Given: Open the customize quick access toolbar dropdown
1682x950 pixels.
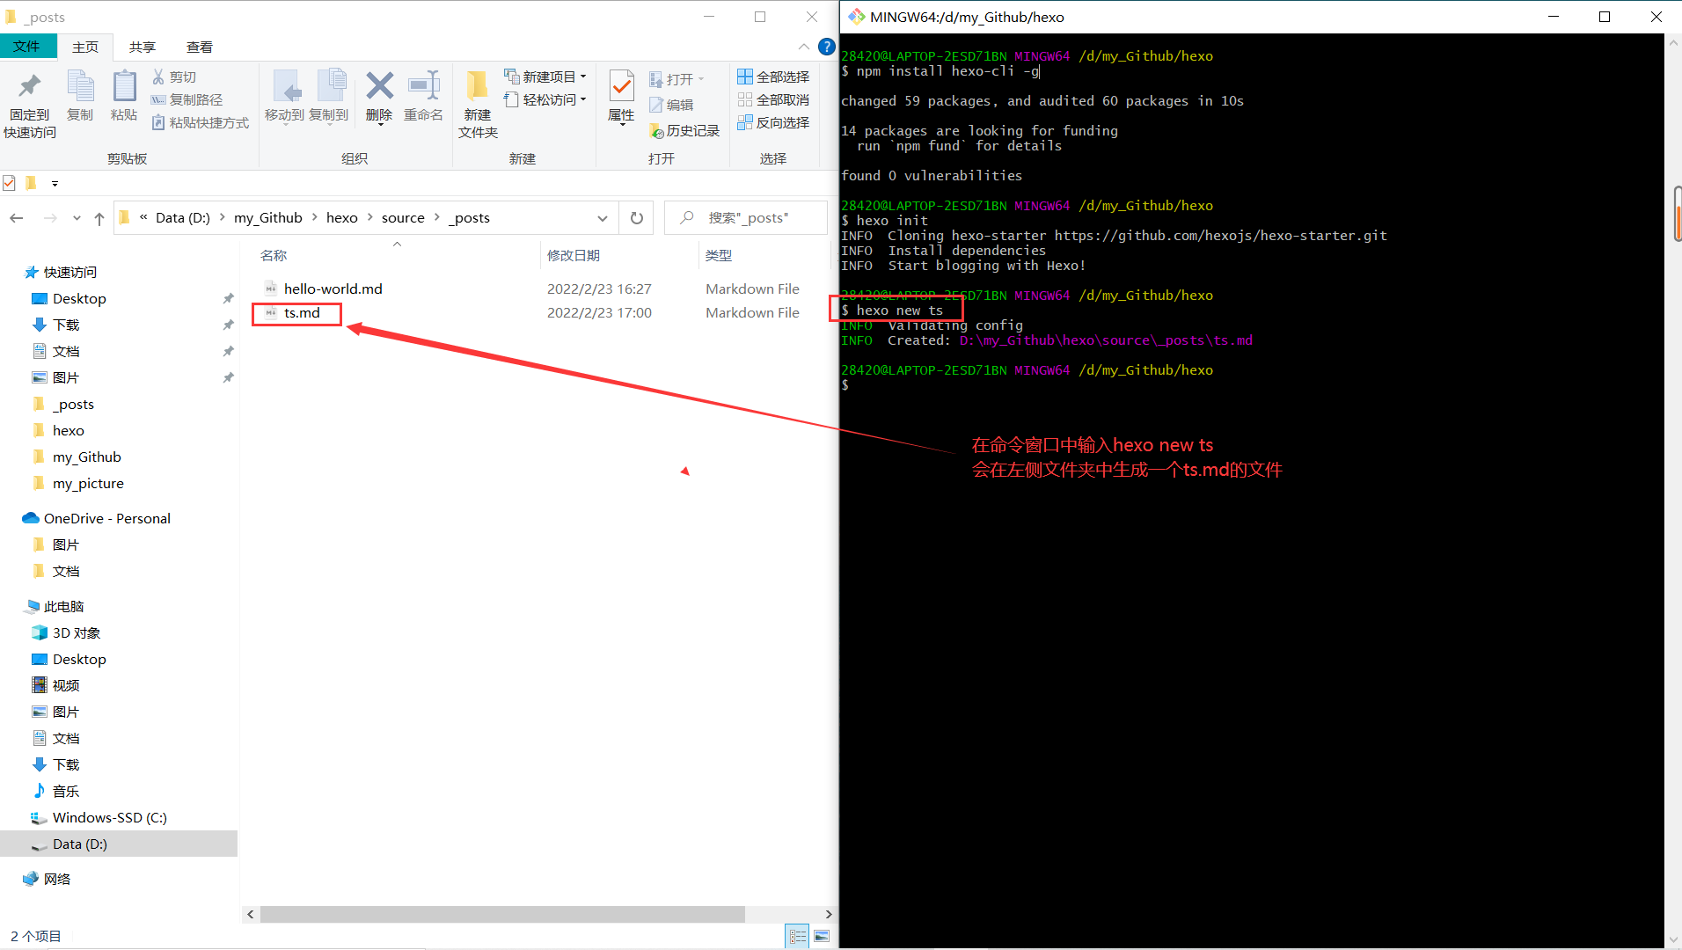Looking at the screenshot, I should pyautogui.click(x=55, y=184).
